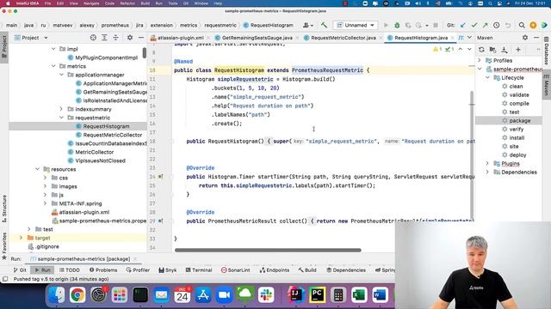The image size is (551, 309).
Task: Open the SonarLint tool window tab
Action: [235, 270]
